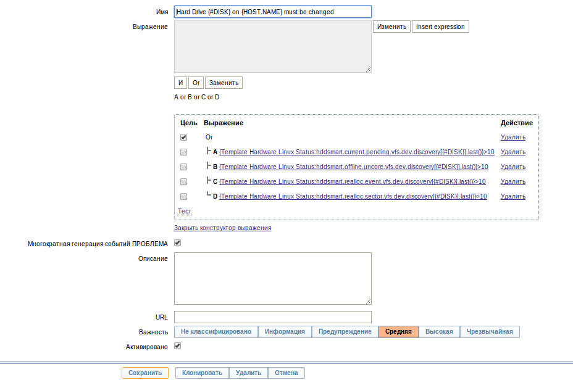Save trigger with Сохранить button

coord(145,373)
